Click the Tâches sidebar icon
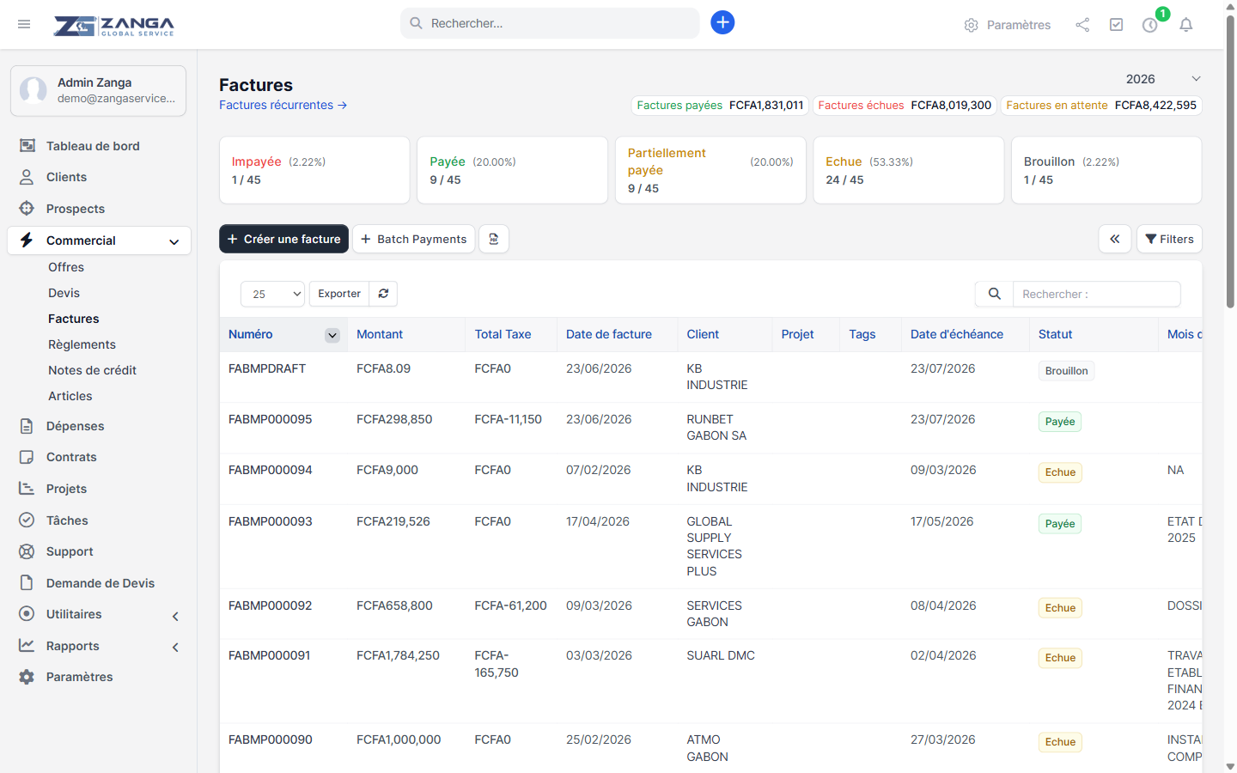The width and height of the screenshot is (1237, 773). [x=27, y=520]
